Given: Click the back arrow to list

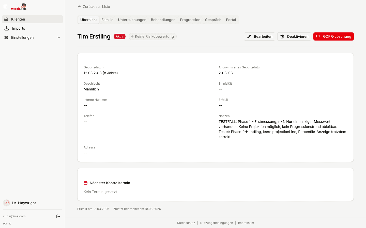Looking at the screenshot, I should coord(79,7).
